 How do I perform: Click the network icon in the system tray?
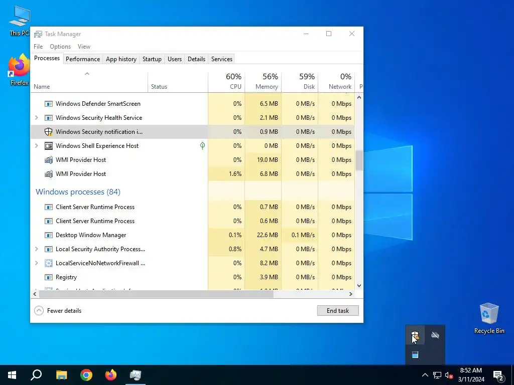[x=437, y=375]
